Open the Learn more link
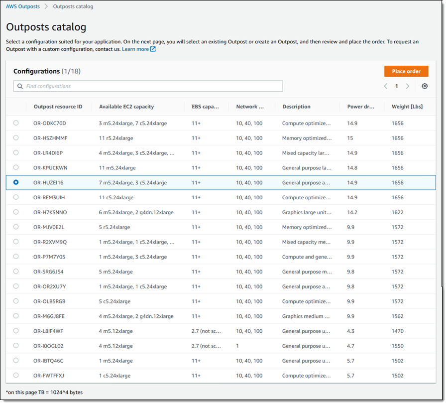This screenshot has width=448, height=405. point(135,49)
